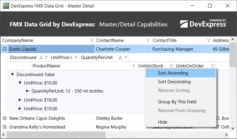Open the Discontinued group column filter icon

[x=46, y=58]
